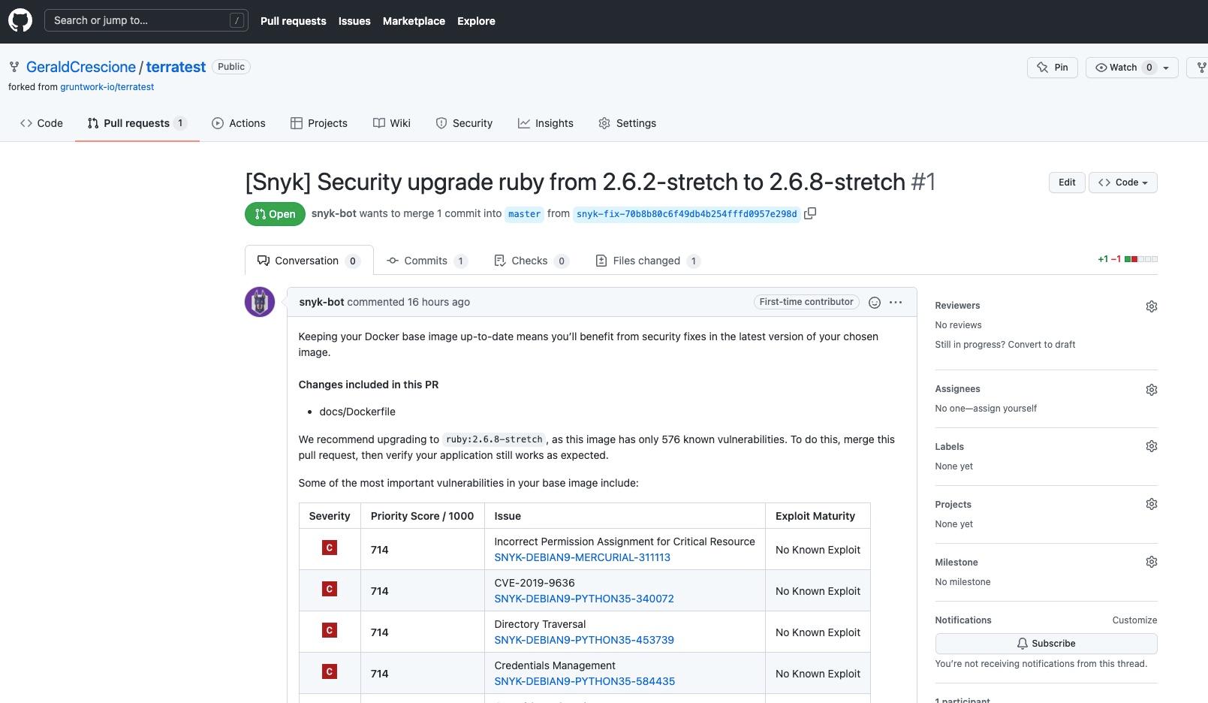Open the comment options ellipsis menu
The height and width of the screenshot is (703, 1208).
896,302
